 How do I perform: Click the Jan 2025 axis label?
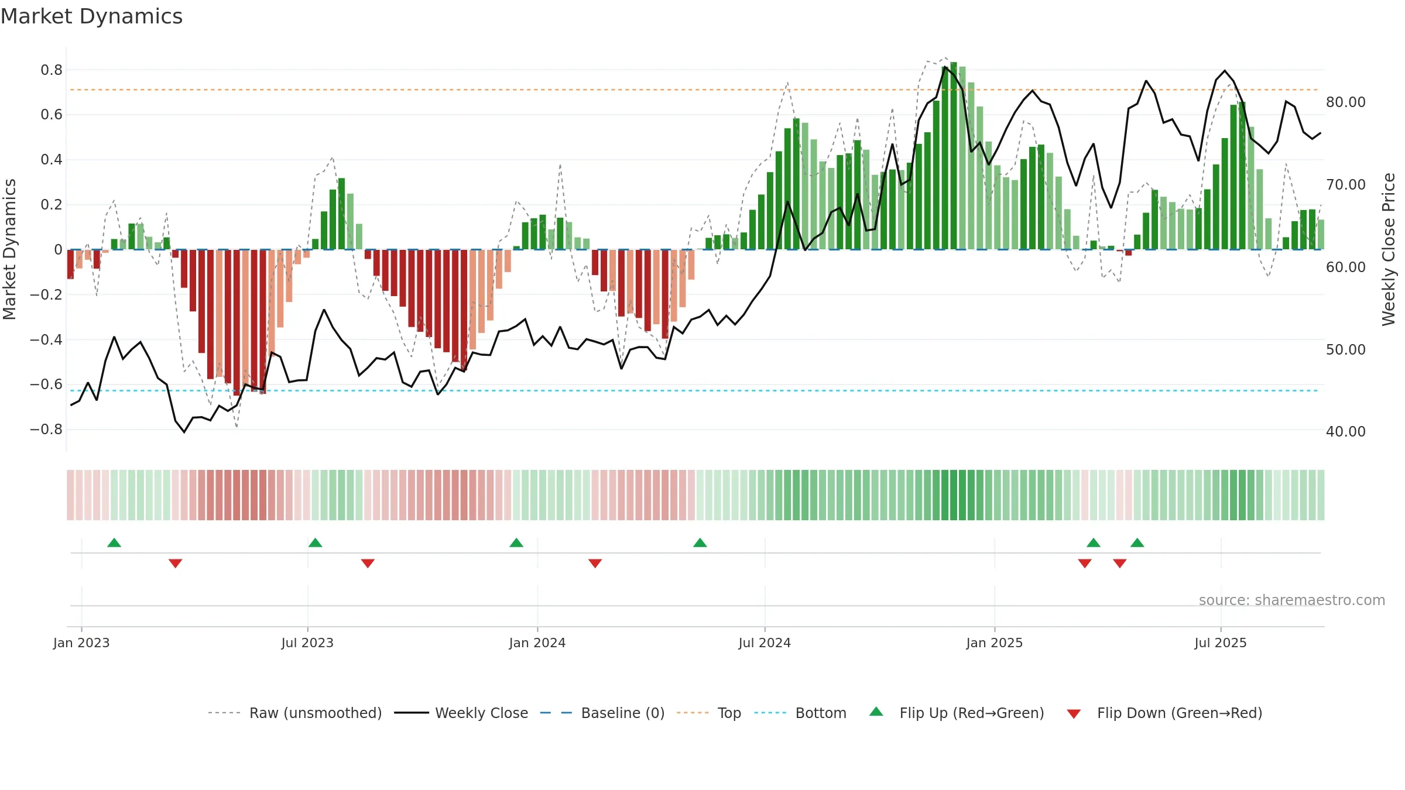click(995, 643)
